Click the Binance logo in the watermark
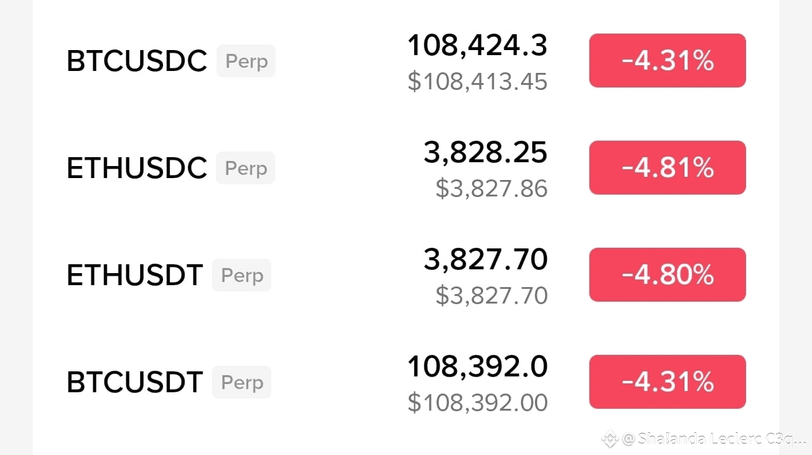Image resolution: width=812 pixels, height=455 pixels. [610, 439]
